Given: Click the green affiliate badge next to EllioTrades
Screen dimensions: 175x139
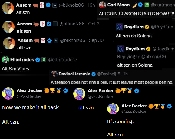Looking at the screenshot, I should (44, 60).
